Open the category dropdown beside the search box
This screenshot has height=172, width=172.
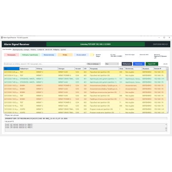[x=94, y=64]
